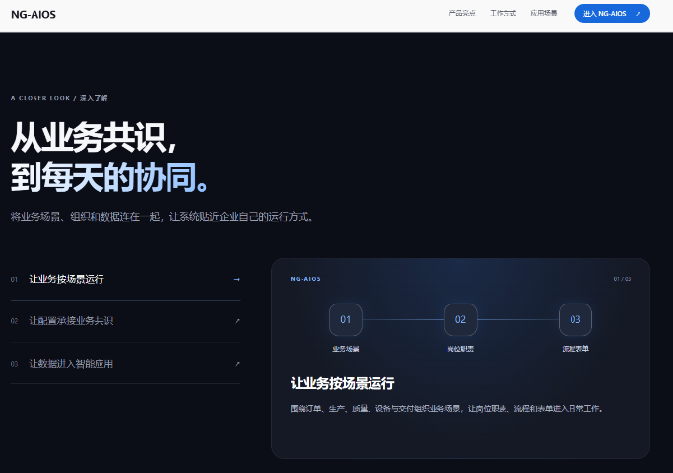
Task: Click the 01 / 03 page counter
Action: point(622,279)
